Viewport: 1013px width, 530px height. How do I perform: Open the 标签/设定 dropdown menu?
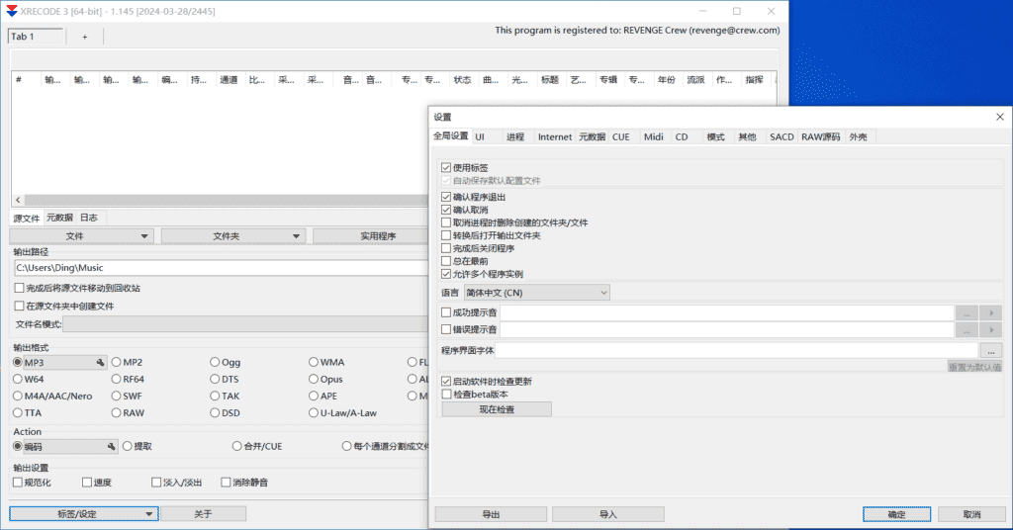pos(83,514)
